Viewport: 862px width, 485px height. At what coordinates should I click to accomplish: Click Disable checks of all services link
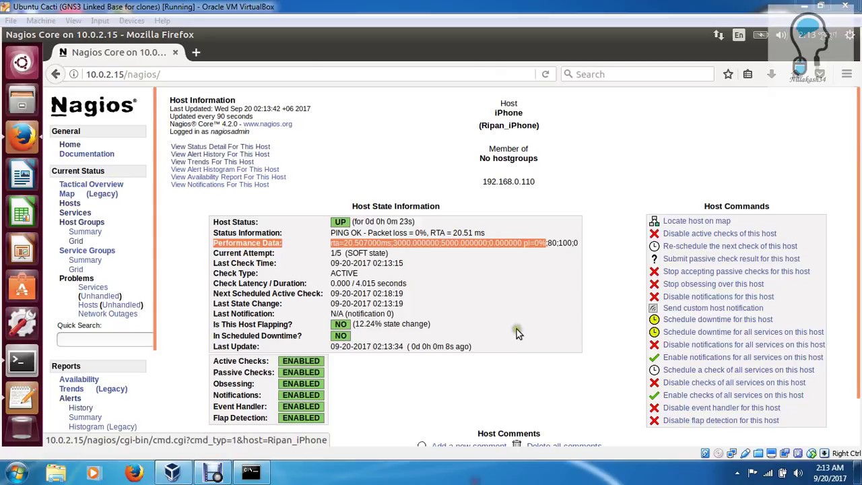(734, 383)
